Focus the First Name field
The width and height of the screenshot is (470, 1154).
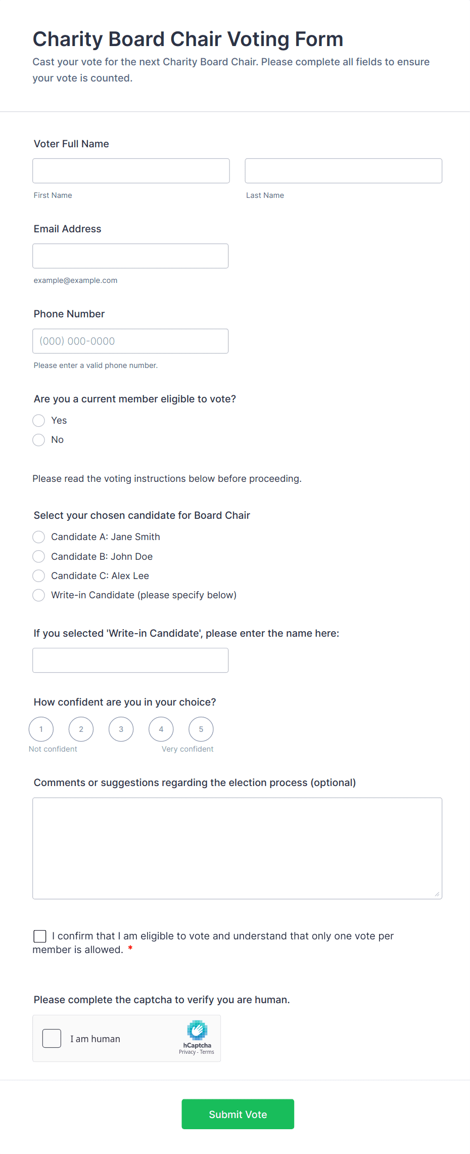131,171
